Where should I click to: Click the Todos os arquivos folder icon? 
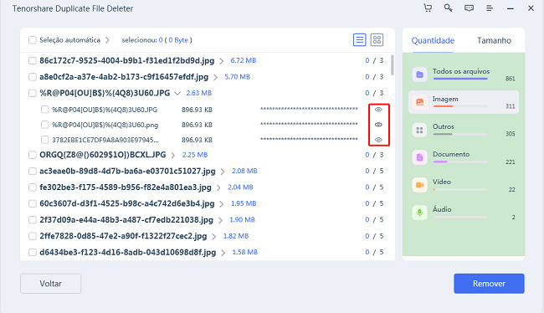tap(419, 74)
